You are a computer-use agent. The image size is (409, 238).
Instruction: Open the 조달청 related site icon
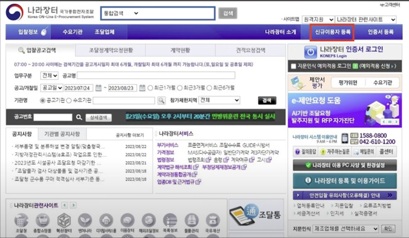tap(21, 220)
